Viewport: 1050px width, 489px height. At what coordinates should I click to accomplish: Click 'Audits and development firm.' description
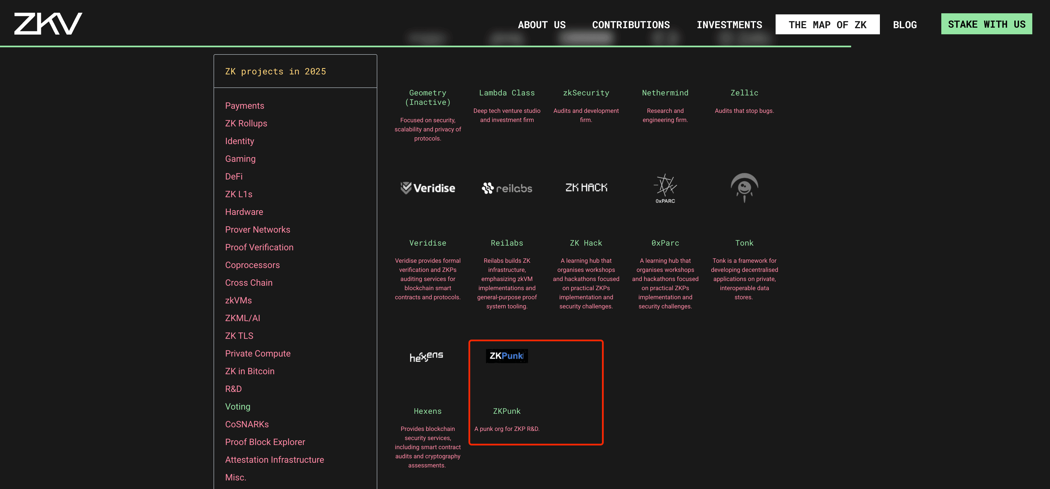586,115
